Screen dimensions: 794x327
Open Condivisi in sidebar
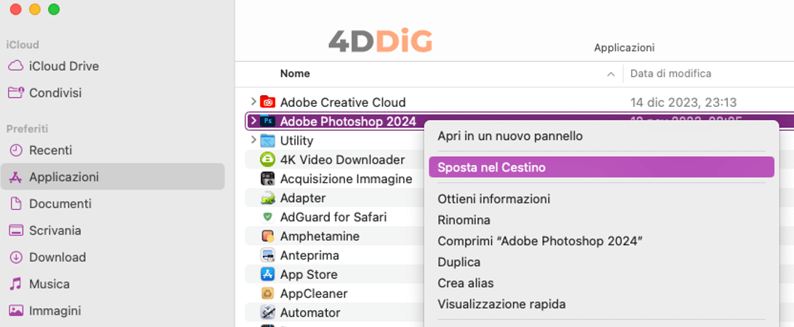point(55,93)
